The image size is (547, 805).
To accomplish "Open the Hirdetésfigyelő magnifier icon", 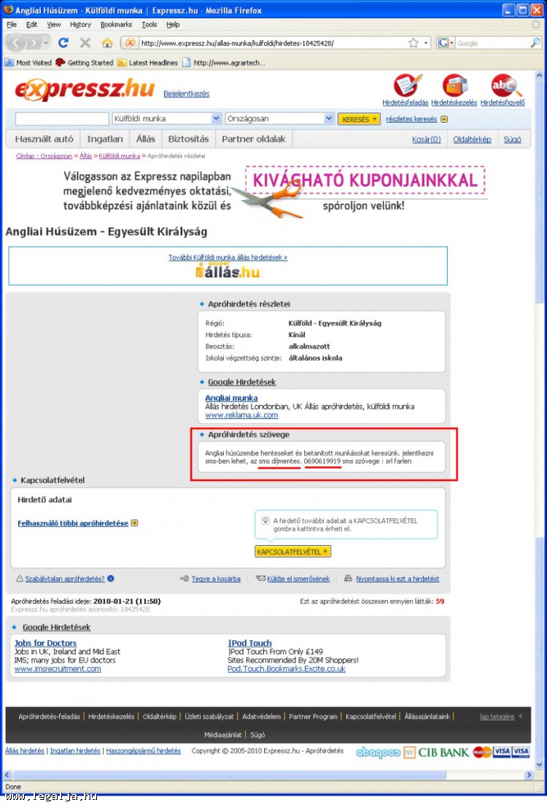I will [x=505, y=85].
